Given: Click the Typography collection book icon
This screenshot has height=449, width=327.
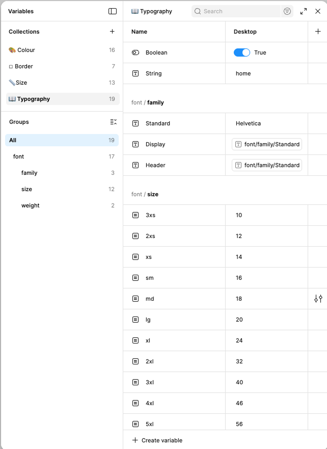Looking at the screenshot, I should click(x=11, y=99).
